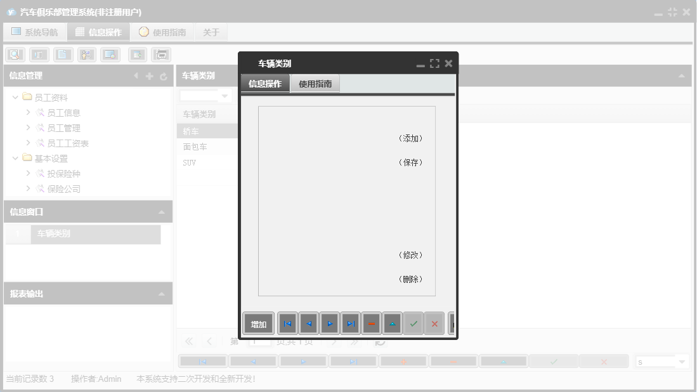Click the user-with-screen icon in main toolbar

click(87, 55)
